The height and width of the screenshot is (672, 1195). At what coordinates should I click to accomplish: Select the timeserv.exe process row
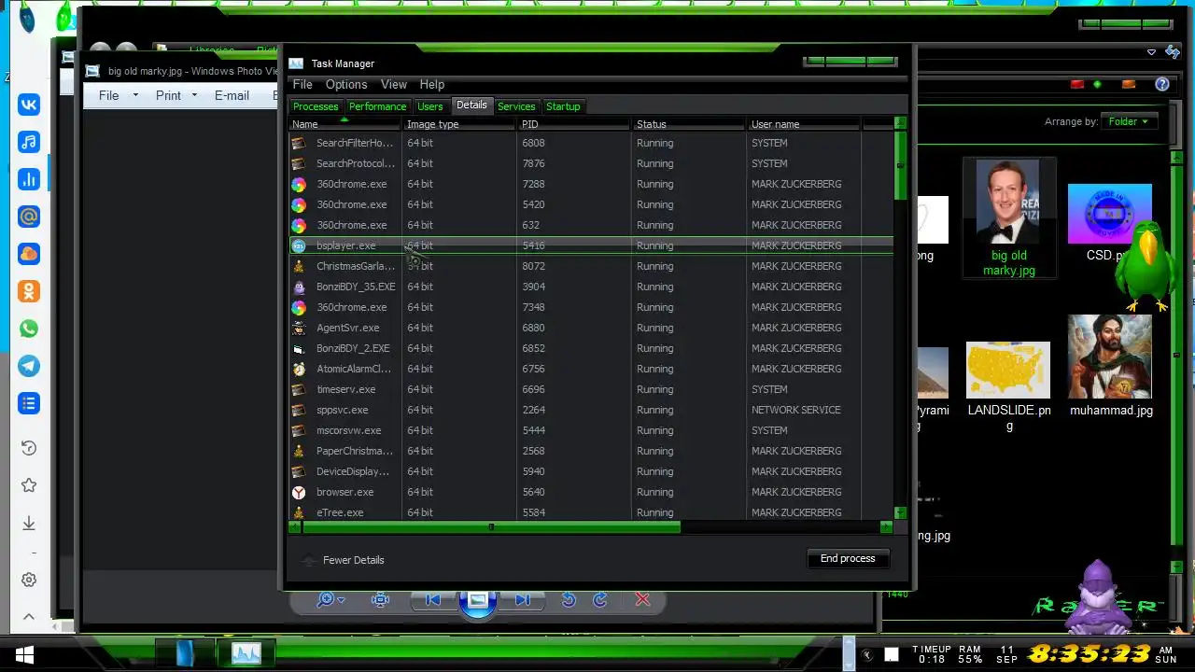591,389
